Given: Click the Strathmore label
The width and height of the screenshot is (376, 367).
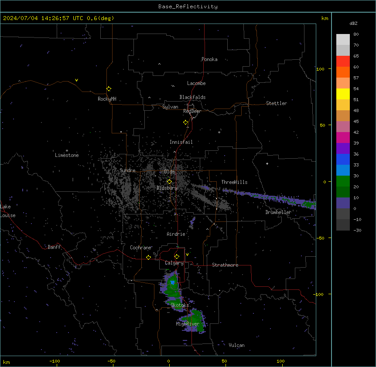Looking at the screenshot, I should 225,265.
